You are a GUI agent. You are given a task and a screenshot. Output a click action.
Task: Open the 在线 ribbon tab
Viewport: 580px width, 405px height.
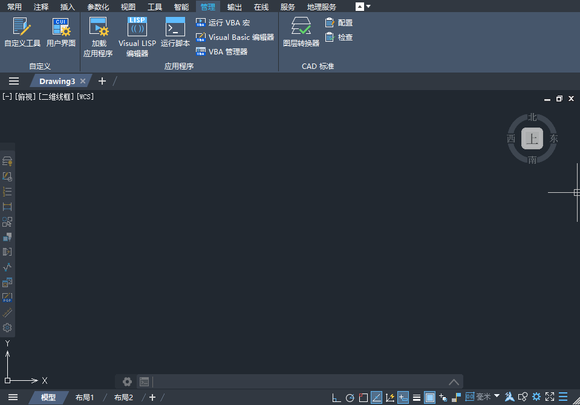coord(261,7)
